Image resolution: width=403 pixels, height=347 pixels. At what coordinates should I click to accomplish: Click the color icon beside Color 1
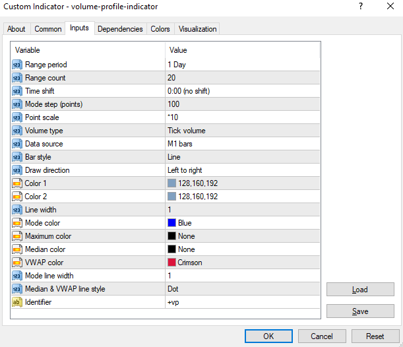[17, 183]
